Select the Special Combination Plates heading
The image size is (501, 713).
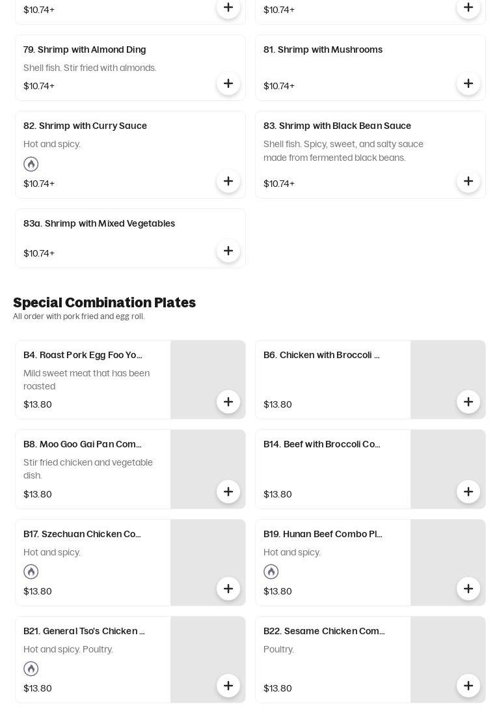pyautogui.click(x=104, y=303)
